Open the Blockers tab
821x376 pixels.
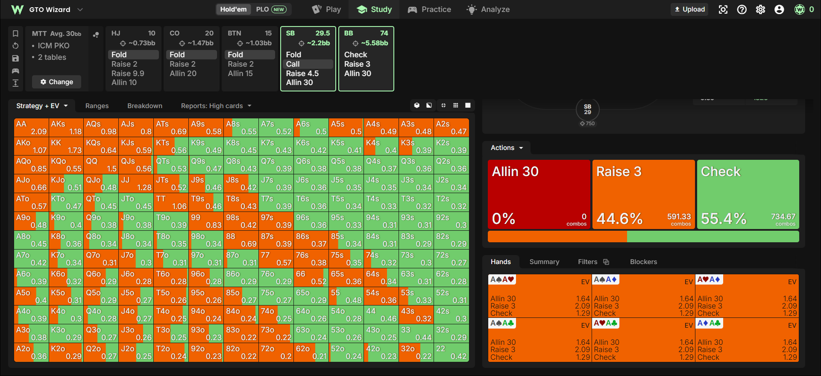[x=643, y=262]
